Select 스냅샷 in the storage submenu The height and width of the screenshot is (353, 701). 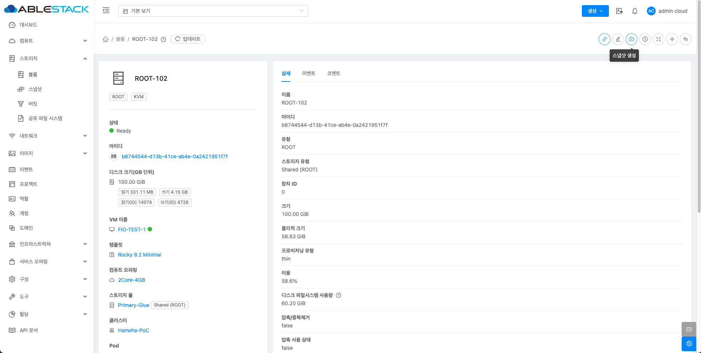pos(35,89)
